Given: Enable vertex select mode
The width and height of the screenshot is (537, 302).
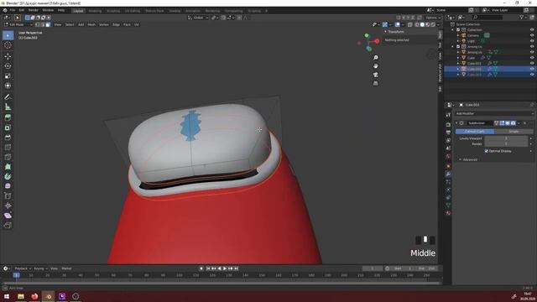Looking at the screenshot, I should (x=37, y=24).
